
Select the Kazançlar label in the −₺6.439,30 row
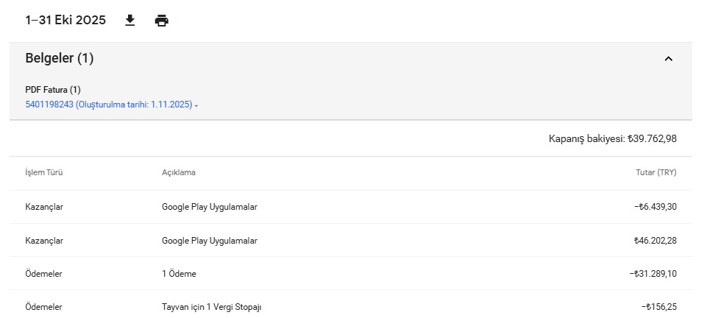tap(44, 207)
